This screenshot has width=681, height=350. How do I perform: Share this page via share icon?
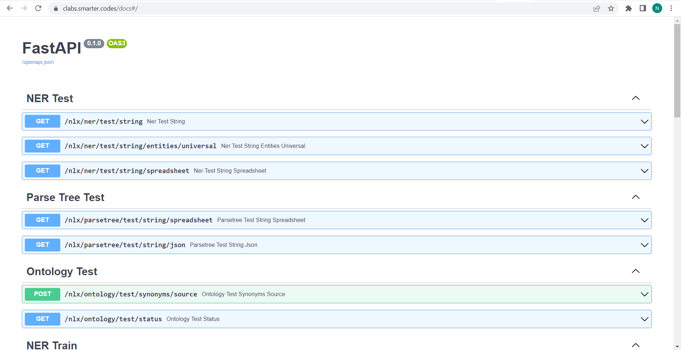pyautogui.click(x=597, y=9)
